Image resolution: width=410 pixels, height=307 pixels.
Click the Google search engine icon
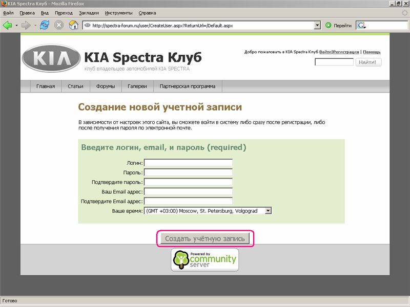361,25
